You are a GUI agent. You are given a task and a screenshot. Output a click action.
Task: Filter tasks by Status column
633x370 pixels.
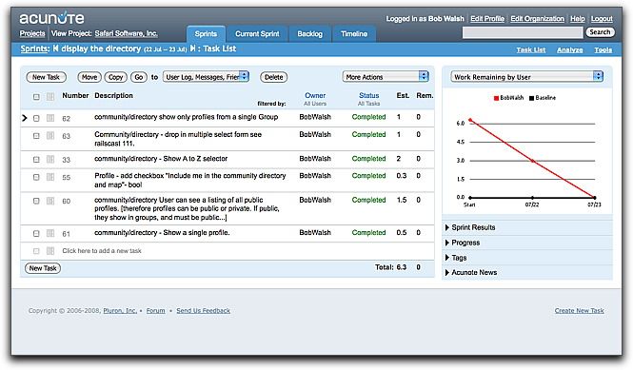coord(368,96)
